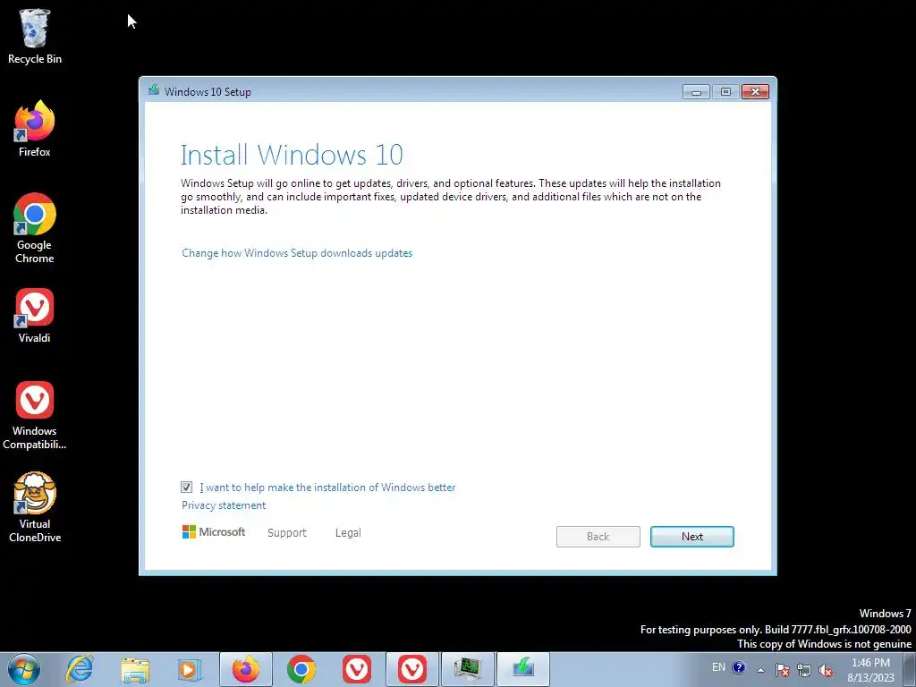Minimize the Windows 10 Setup window
The height and width of the screenshot is (687, 916).
696,92
